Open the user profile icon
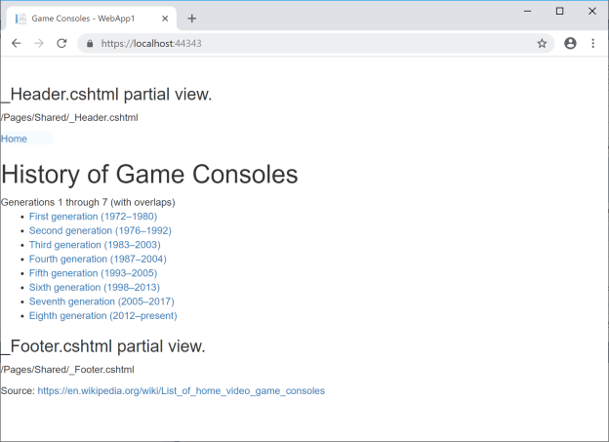This screenshot has height=442, width=609. pyautogui.click(x=570, y=43)
